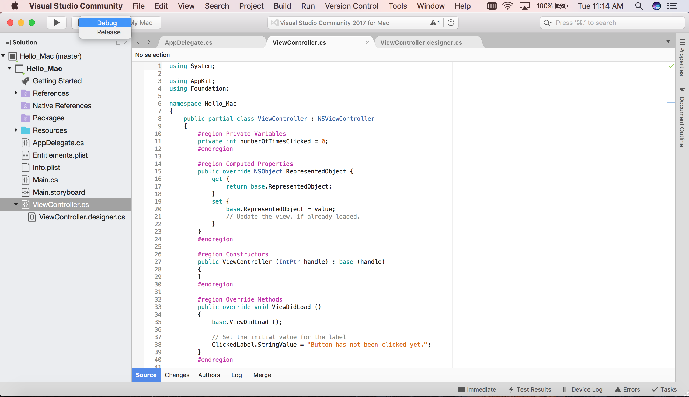This screenshot has width=689, height=397.
Task: Show the Test Results pad
Action: pyautogui.click(x=530, y=389)
